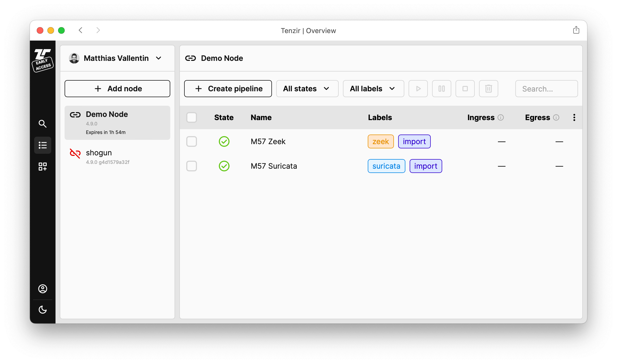Screen dimensions: 617x363
Task: Click the start pipeline play button
Action: (418, 89)
